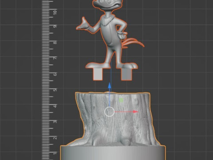213x160 pixels.
Task: Click the ruler mark labeled 3
Action: point(55,122)
